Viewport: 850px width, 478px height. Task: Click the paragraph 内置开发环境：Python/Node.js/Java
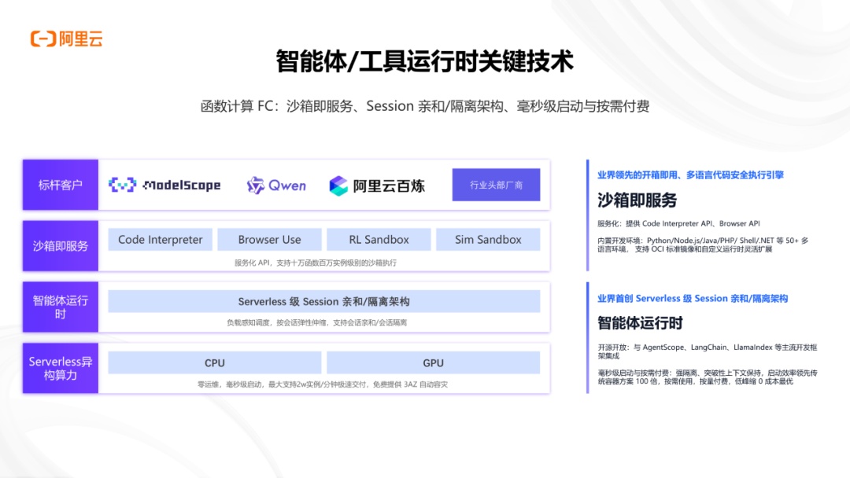tap(703, 245)
